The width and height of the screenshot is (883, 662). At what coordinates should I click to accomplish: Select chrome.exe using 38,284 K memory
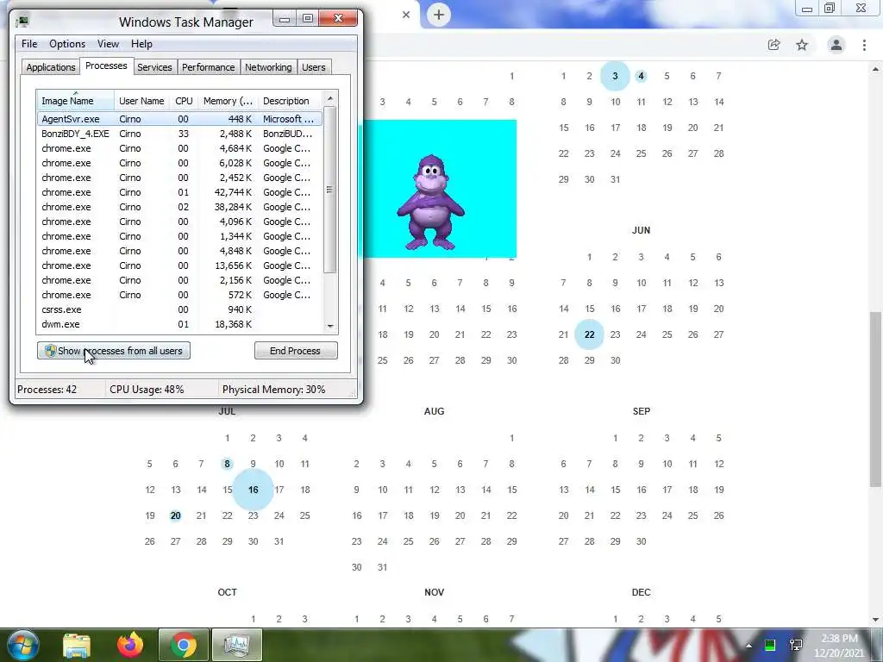[179, 207]
